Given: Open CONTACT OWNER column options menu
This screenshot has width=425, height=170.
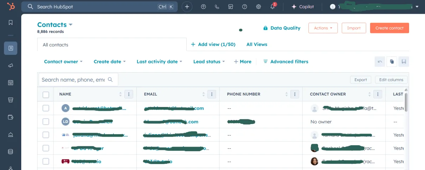Looking at the screenshot, I should click(x=378, y=94).
